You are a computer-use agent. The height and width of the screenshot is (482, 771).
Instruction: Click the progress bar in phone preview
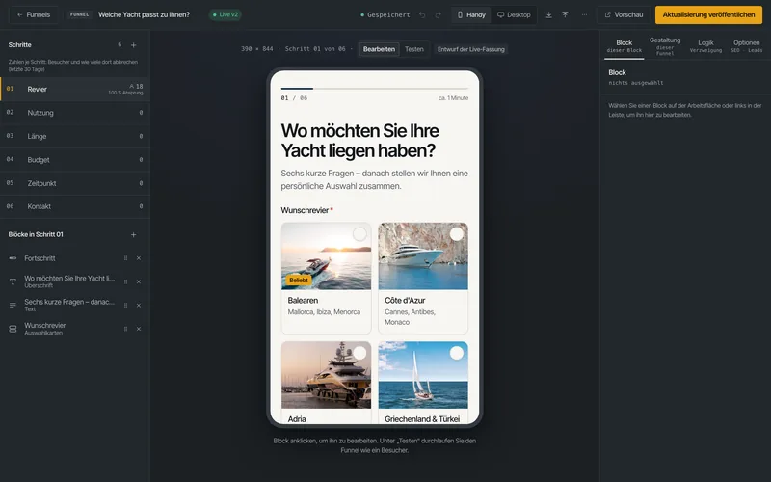click(375, 89)
